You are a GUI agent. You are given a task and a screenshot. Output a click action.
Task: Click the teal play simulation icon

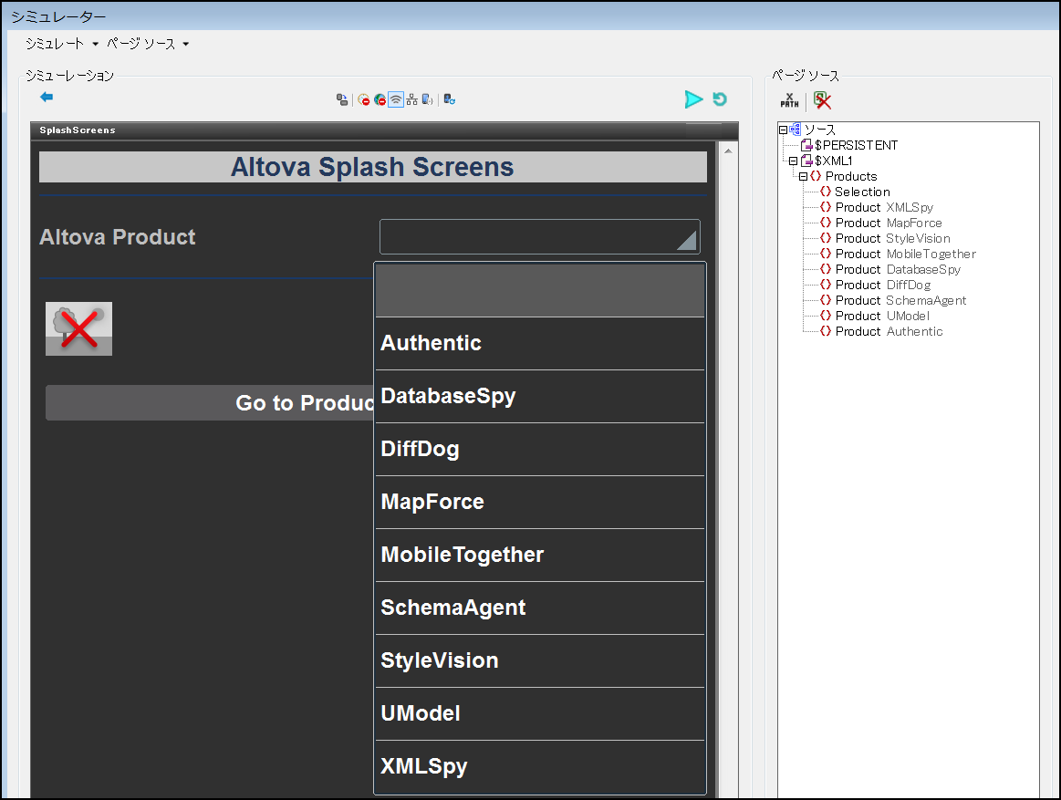point(693,99)
